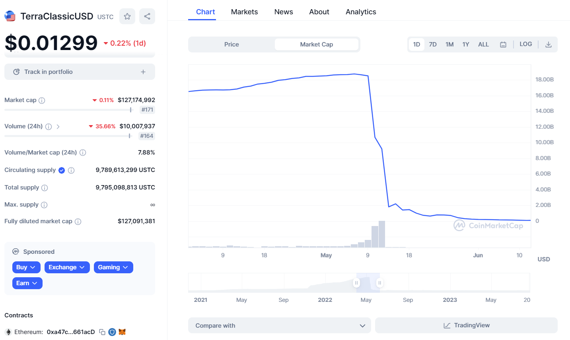The image size is (570, 340).
Task: Open the Buy sponsored dropdown
Action: click(x=26, y=267)
